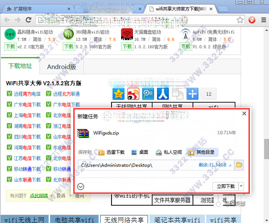
Task: Download ApWiFi V1.0.6.2 绿色版 via 下载
Action: (186, 47)
